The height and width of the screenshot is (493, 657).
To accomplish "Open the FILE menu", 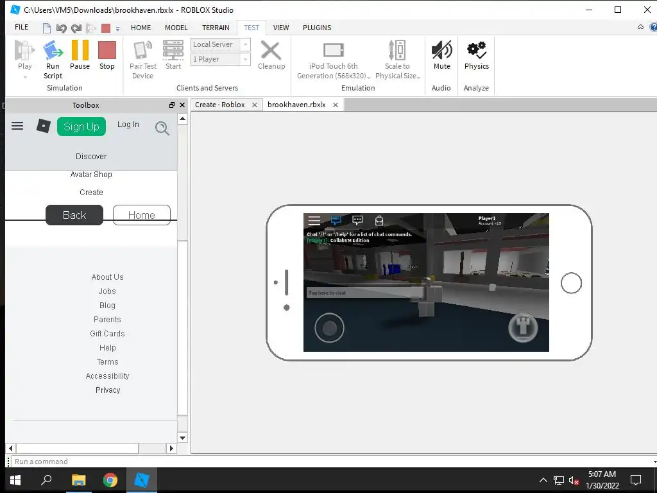I will (x=21, y=27).
